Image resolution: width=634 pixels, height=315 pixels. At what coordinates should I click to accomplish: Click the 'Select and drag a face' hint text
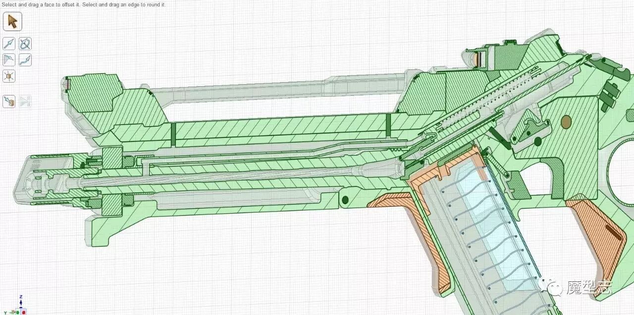pos(83,4)
